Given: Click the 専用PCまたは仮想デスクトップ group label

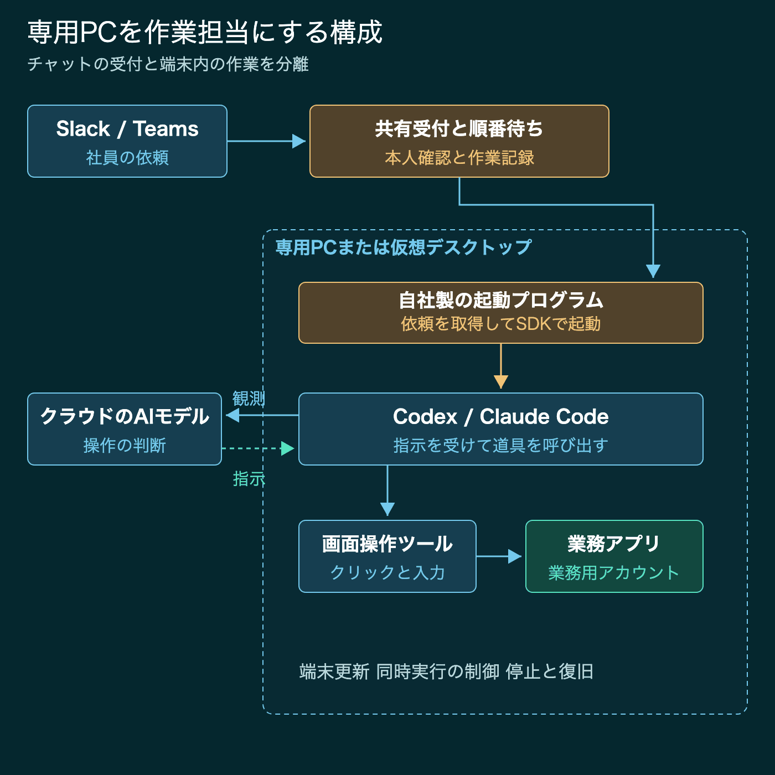Looking at the screenshot, I should (404, 247).
